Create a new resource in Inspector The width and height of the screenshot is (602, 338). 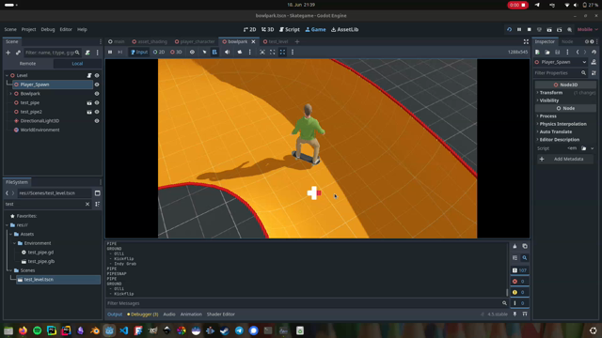point(537,53)
